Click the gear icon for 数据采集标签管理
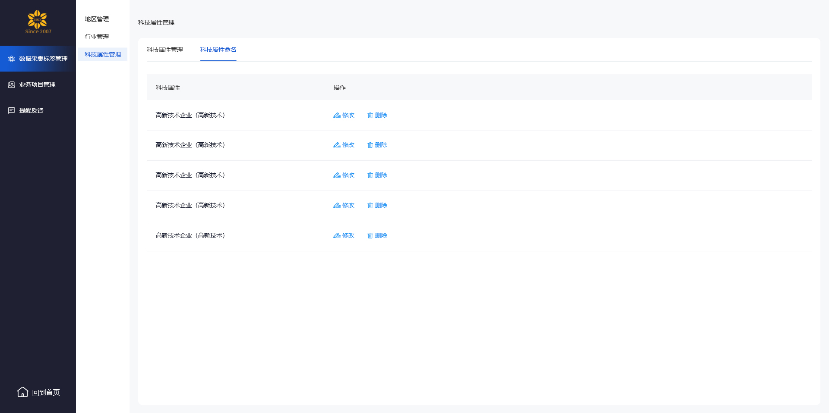 [12, 59]
